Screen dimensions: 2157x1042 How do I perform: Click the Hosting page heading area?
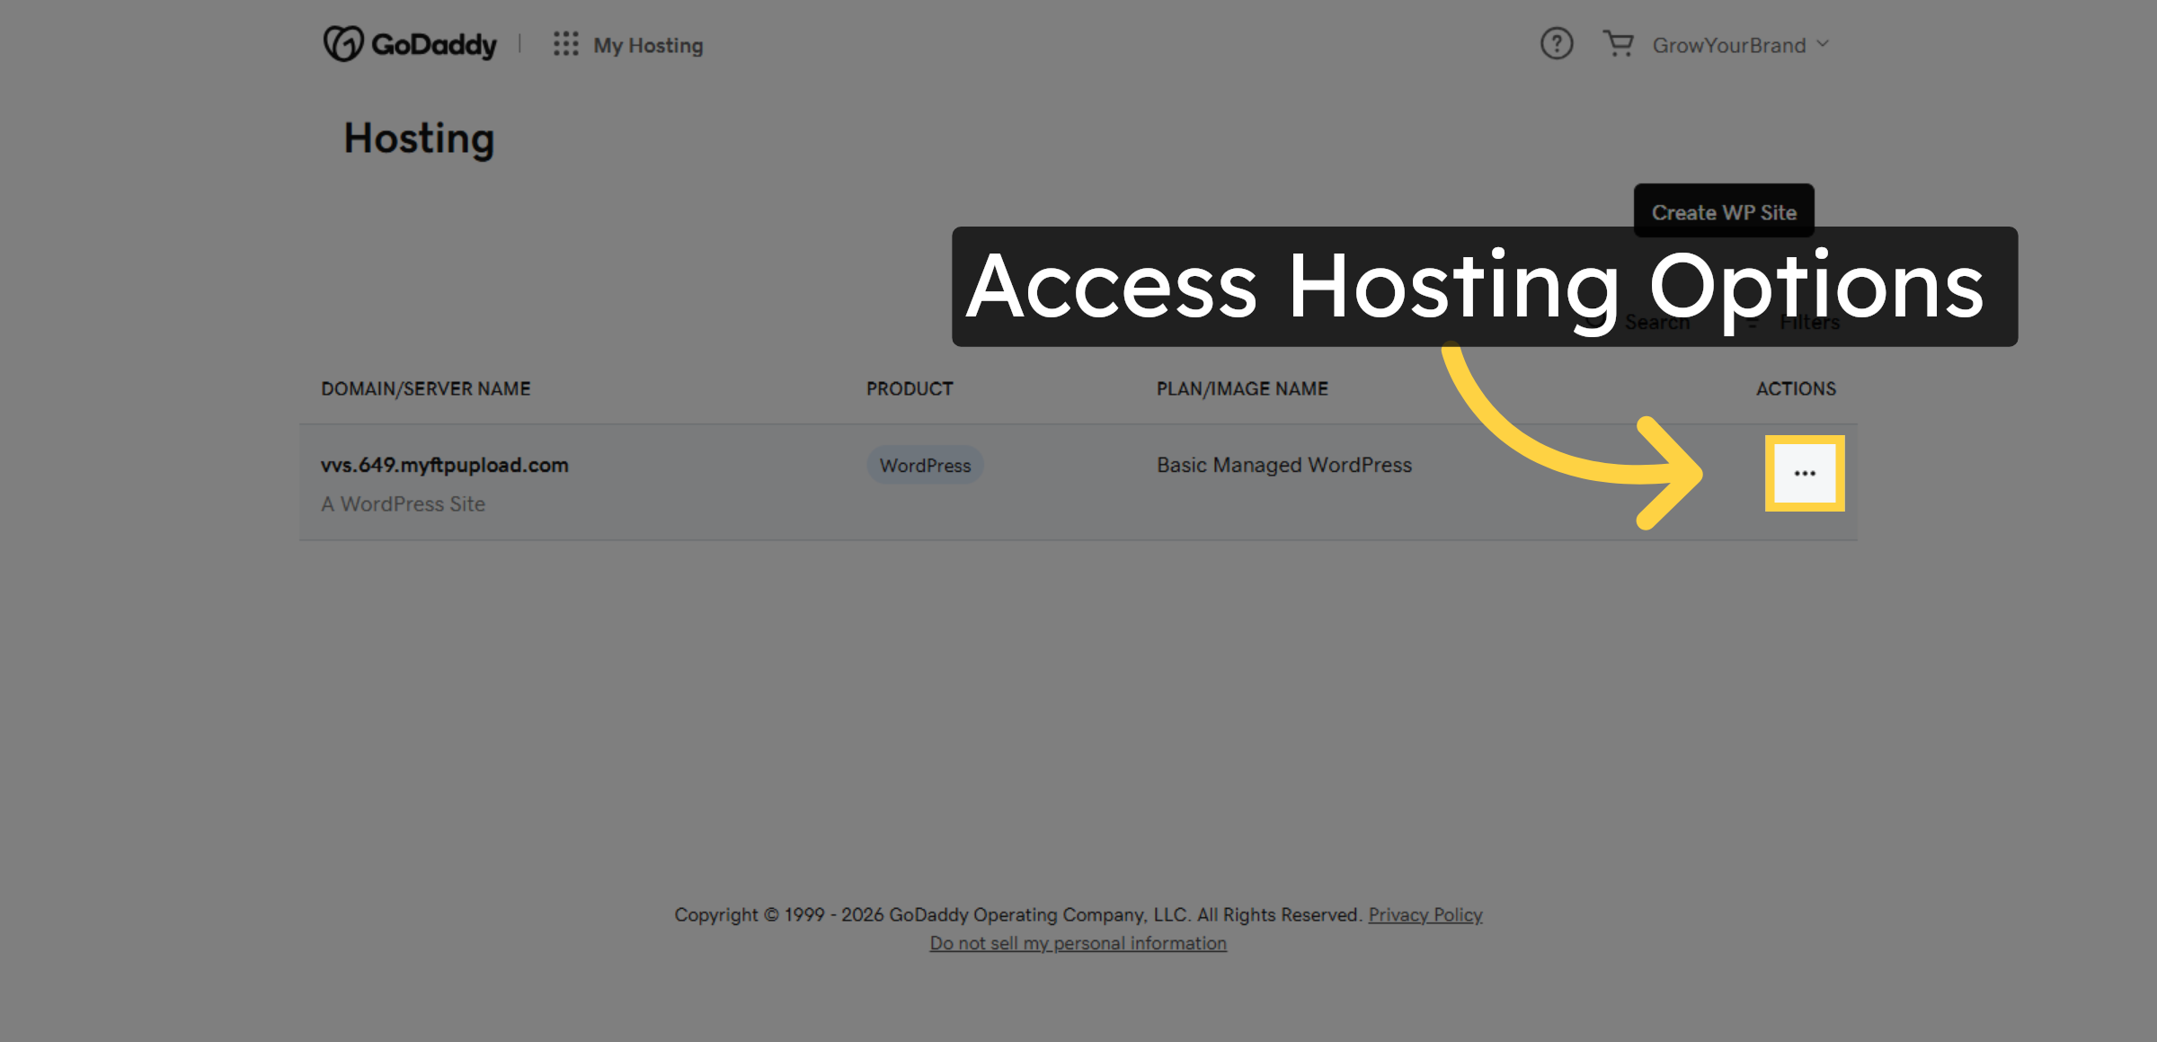click(418, 138)
